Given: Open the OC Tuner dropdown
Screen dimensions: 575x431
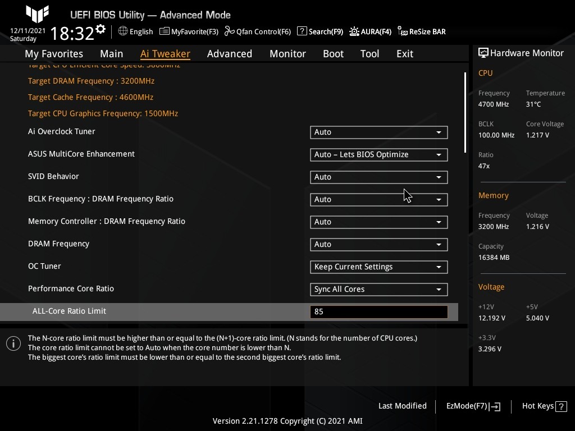Looking at the screenshot, I should 378,267.
